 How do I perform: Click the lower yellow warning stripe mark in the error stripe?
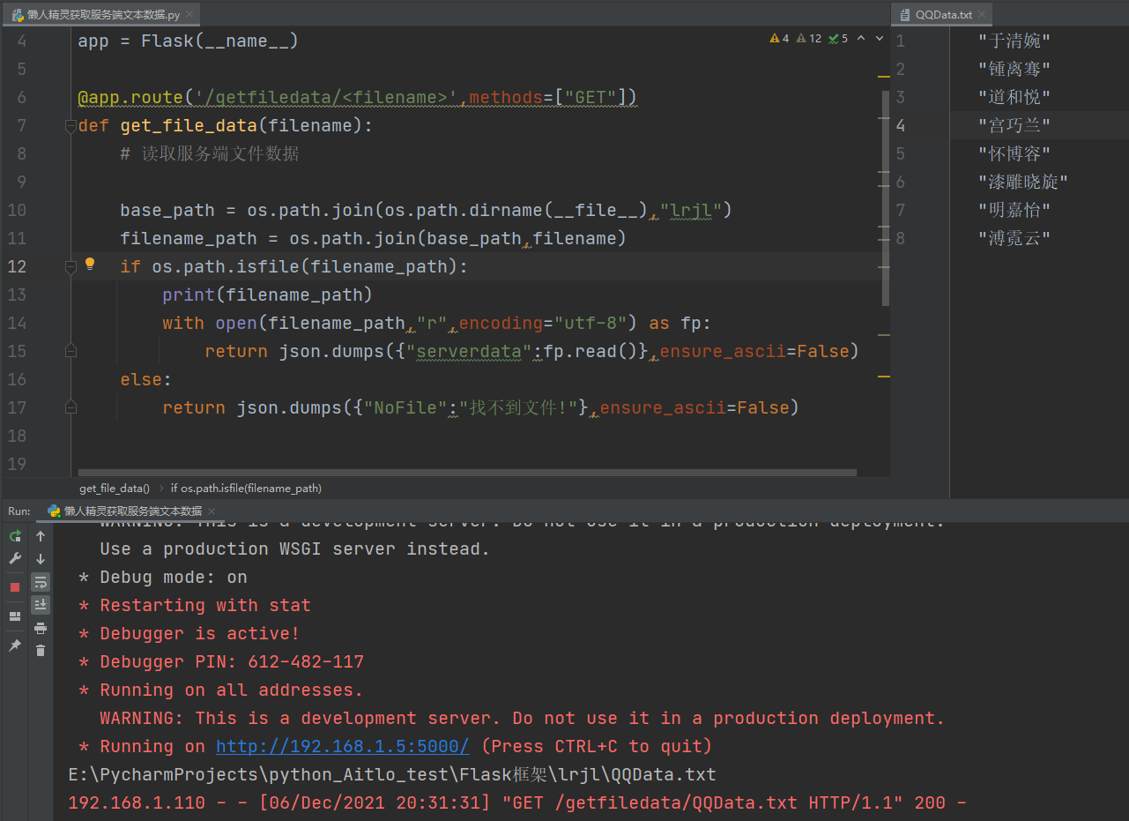coord(884,377)
